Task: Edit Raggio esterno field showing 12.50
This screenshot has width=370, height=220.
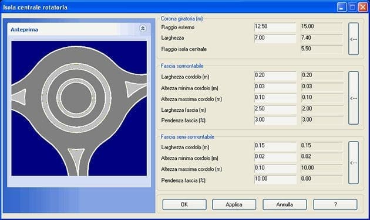Action: [275, 27]
